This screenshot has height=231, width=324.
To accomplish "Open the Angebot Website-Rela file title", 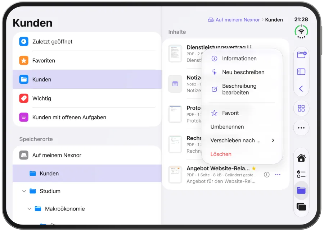I will 218,168.
